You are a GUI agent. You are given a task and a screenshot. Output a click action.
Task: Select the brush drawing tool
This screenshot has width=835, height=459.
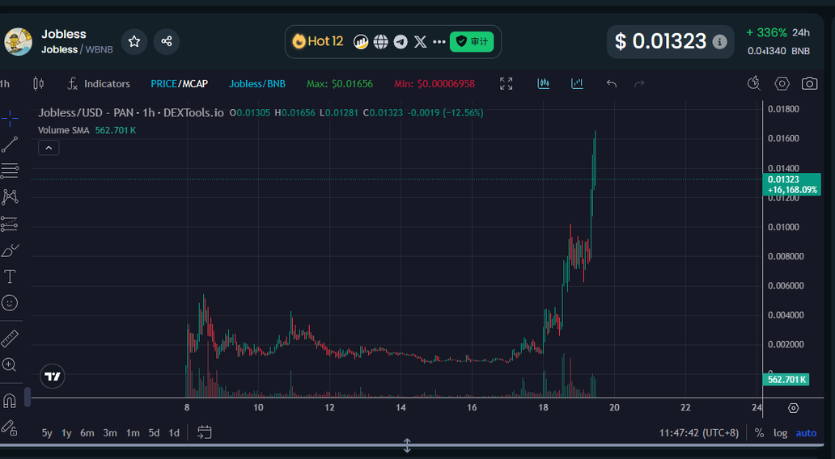[x=10, y=250]
